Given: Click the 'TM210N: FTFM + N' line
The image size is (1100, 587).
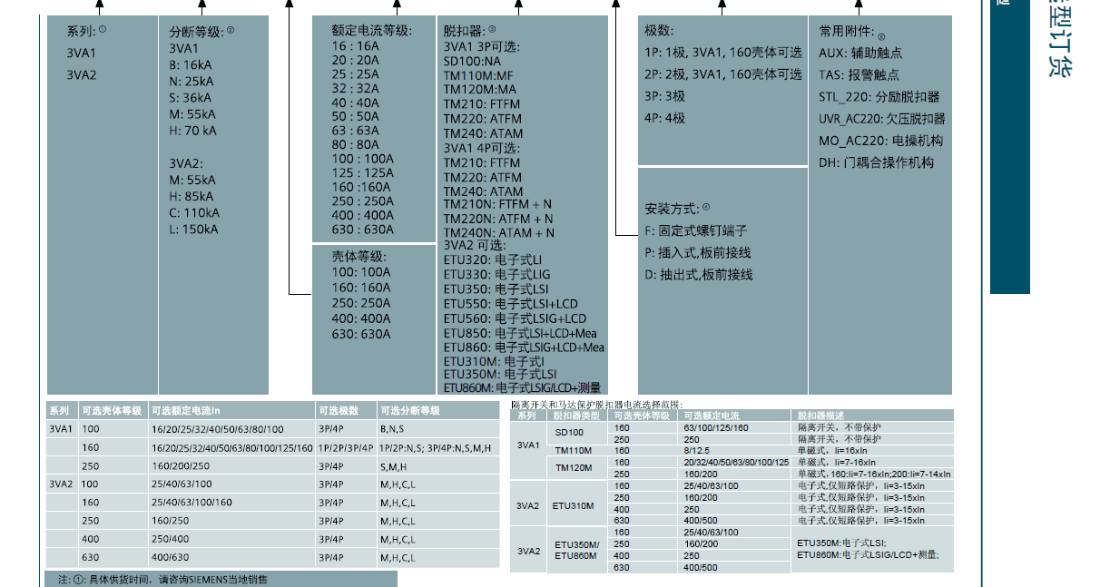Looking at the screenshot, I should point(497,205).
